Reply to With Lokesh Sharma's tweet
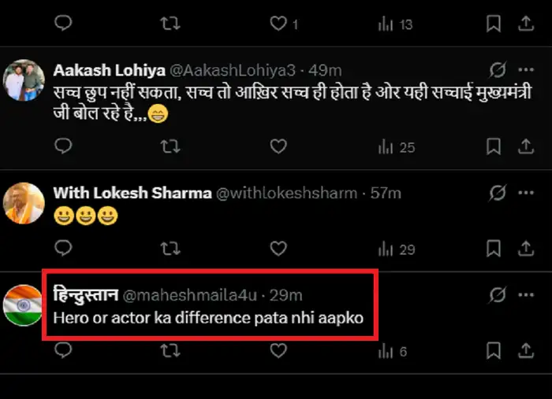This screenshot has width=552, height=399. (65, 249)
